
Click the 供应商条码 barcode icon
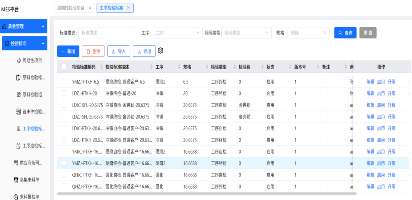pyautogui.click(x=16, y=163)
